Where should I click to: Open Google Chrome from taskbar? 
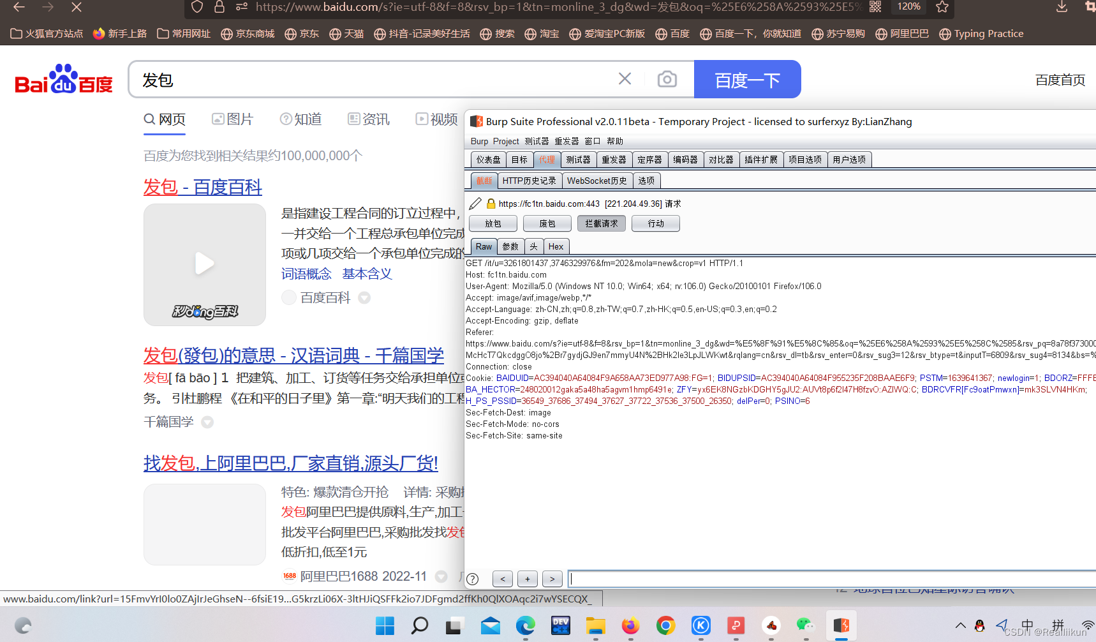(665, 625)
